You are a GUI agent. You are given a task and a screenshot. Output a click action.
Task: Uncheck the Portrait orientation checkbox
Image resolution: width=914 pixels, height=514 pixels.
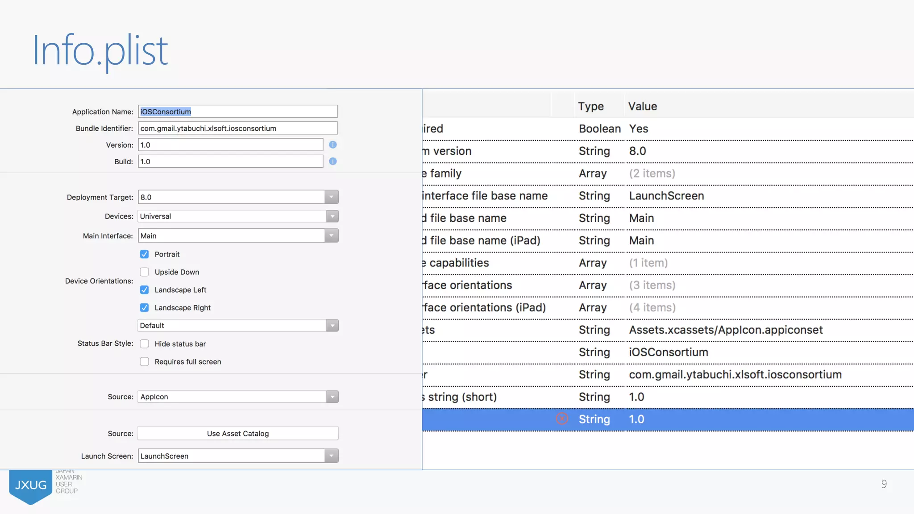144,254
